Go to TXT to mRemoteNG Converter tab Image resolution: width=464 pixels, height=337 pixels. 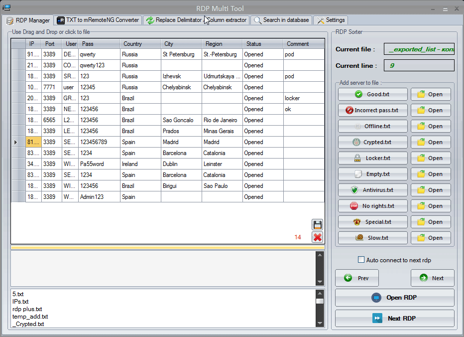pos(98,20)
